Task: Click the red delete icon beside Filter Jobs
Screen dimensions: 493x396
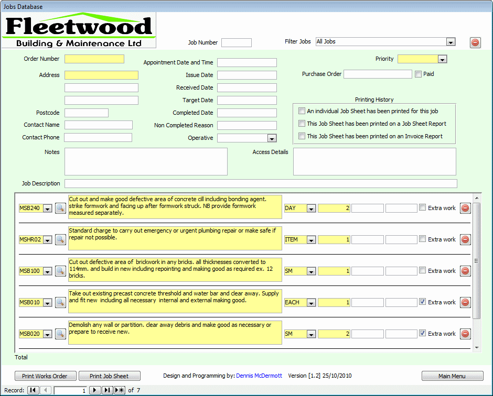Action: tap(475, 42)
